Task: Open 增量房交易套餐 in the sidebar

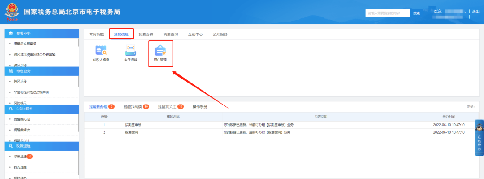Action: coord(25,44)
